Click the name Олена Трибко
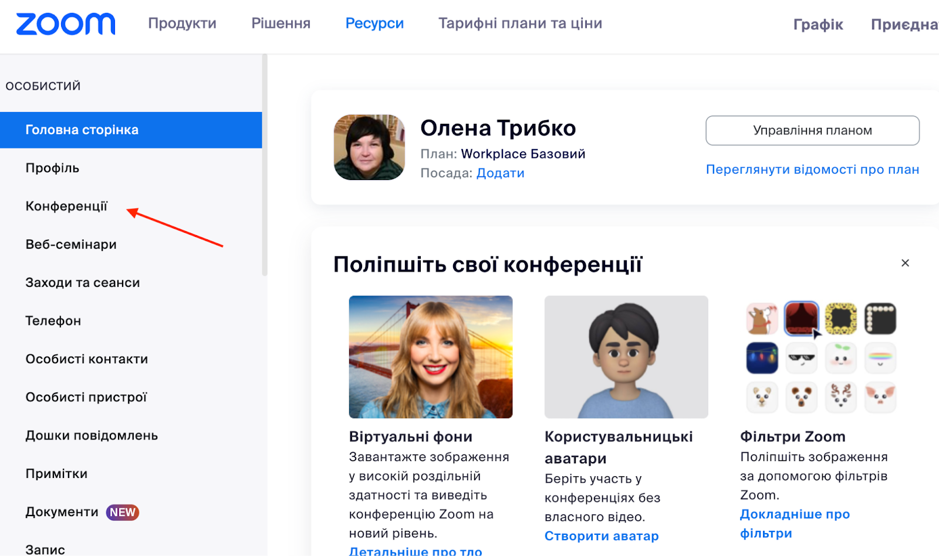Image resolution: width=939 pixels, height=556 pixels. [498, 128]
